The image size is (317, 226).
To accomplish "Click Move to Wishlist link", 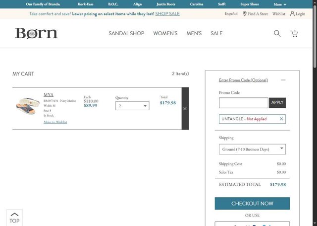I will 55,122.
